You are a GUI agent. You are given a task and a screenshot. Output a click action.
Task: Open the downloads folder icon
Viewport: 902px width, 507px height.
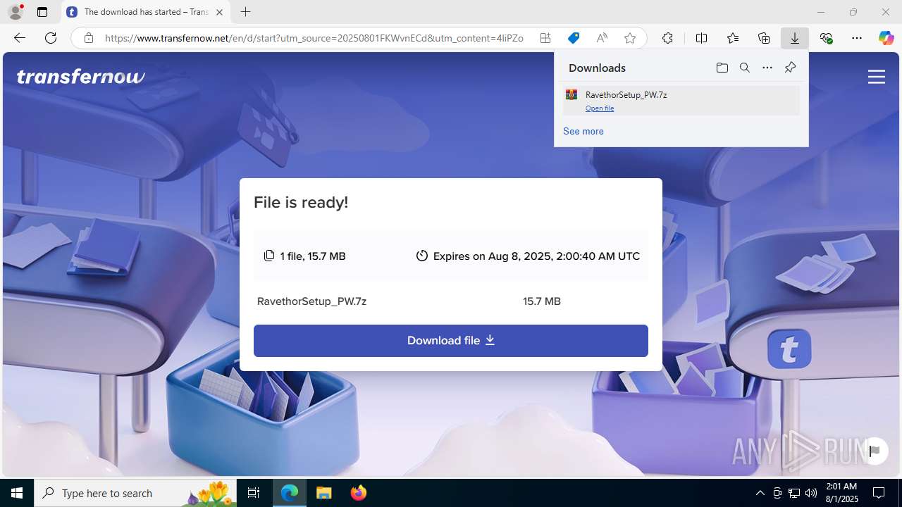pos(722,68)
